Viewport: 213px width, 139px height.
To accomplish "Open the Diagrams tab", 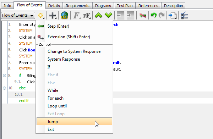I will [103, 6].
